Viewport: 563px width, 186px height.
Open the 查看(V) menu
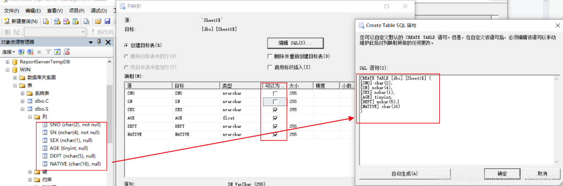55,11
